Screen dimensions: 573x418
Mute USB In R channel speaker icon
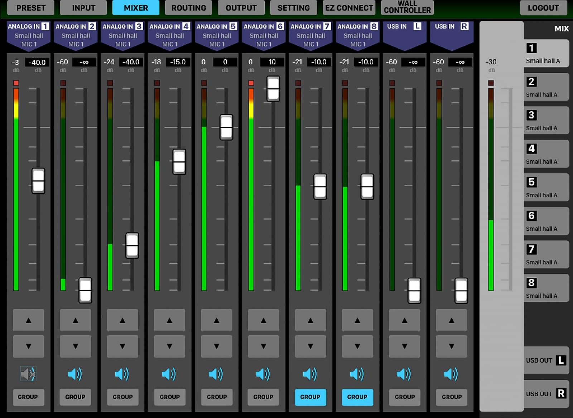pos(452,374)
